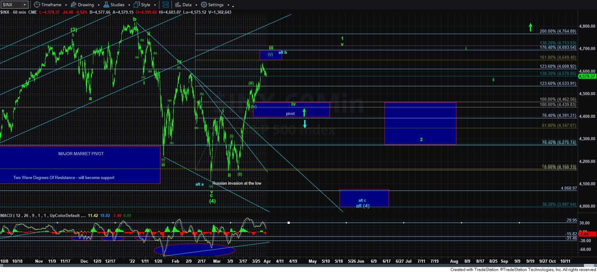
Task: Expand the Data dropdown arrow
Action: pos(196,5)
